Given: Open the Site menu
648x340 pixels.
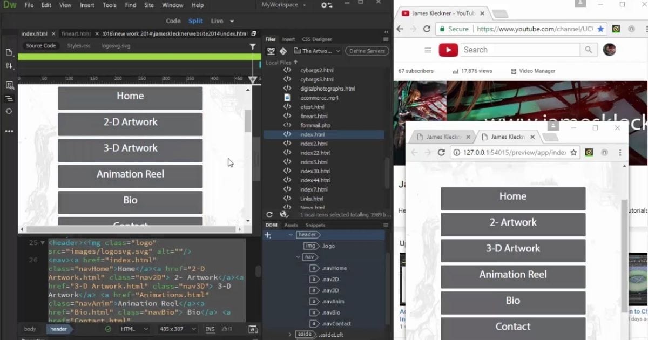Looking at the screenshot, I should pos(148,5).
